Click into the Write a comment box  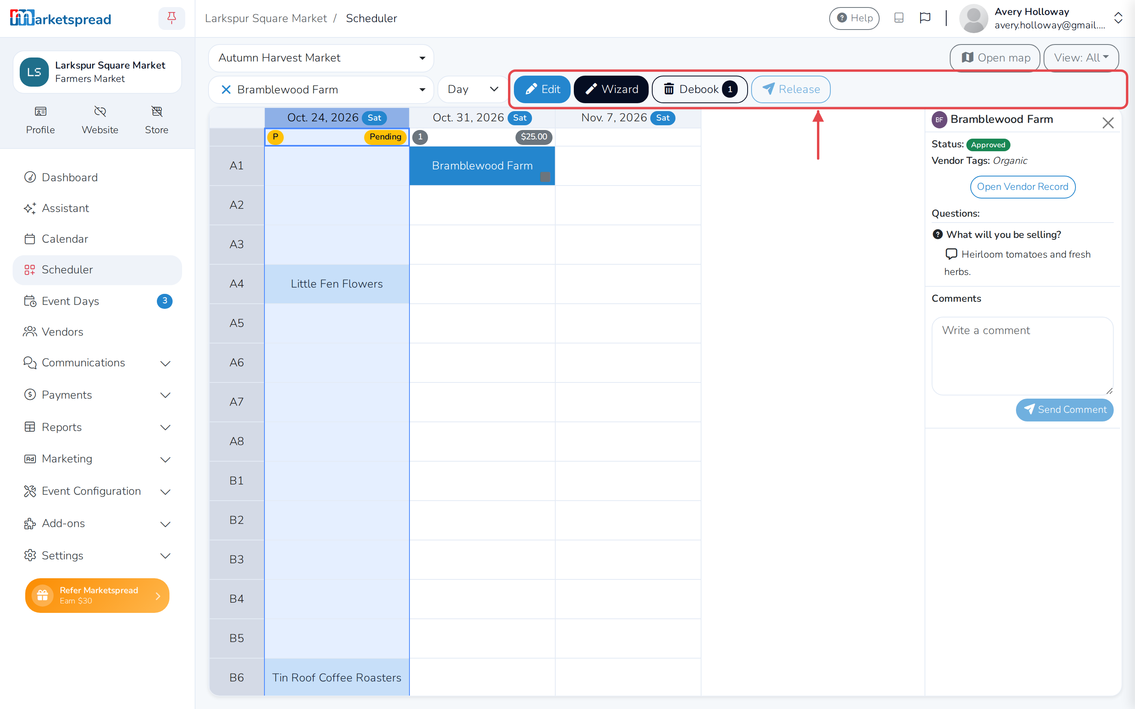[x=1022, y=356]
